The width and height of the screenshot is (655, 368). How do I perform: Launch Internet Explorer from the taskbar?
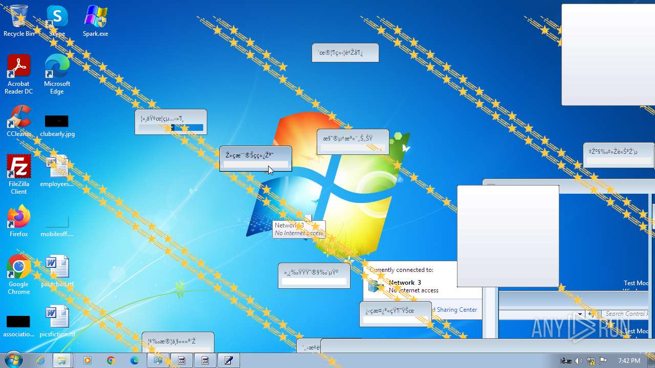point(40,360)
